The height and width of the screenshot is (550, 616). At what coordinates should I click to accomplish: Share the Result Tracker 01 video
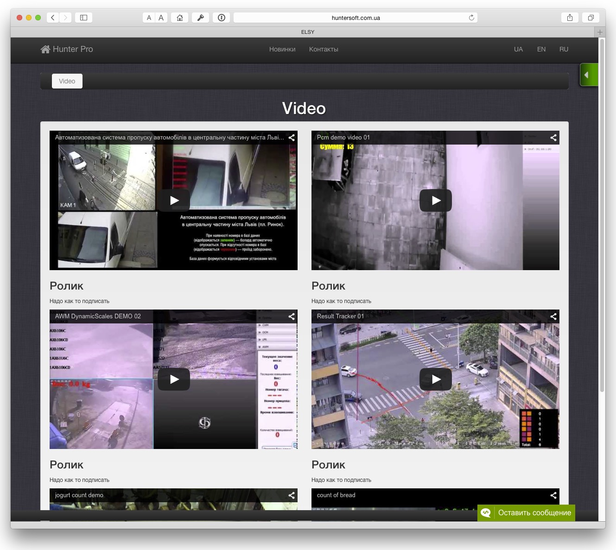(x=553, y=316)
